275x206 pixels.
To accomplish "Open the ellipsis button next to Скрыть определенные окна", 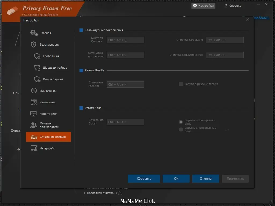I will tap(227, 130).
